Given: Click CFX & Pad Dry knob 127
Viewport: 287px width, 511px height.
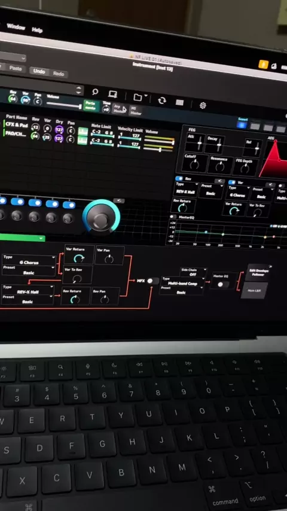Looking at the screenshot, I should [x=59, y=130].
